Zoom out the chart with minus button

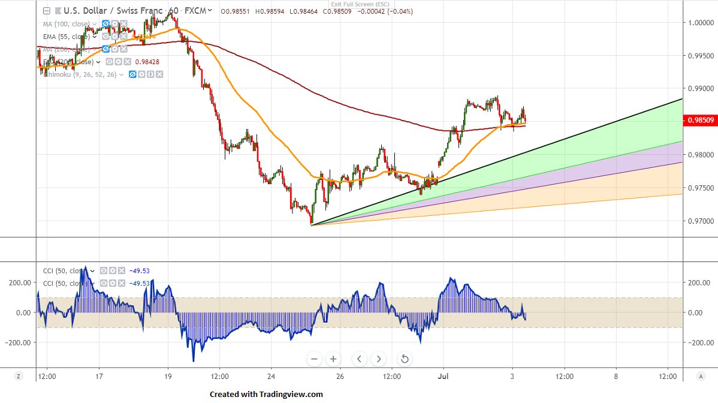coord(314,359)
